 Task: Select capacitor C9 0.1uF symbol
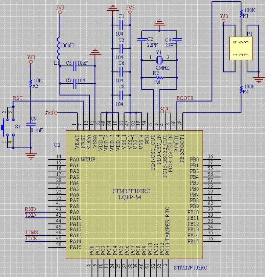tap(31, 125)
